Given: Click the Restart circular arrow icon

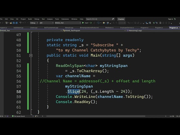Looking at the screenshot, I should click(98, 23).
